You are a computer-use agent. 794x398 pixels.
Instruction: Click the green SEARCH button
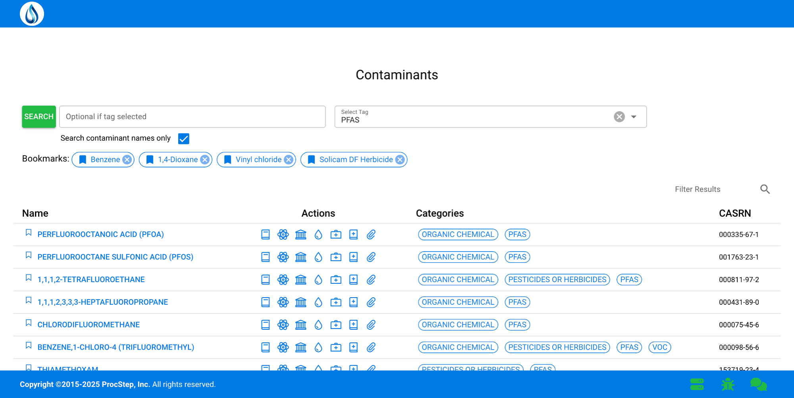pos(39,117)
